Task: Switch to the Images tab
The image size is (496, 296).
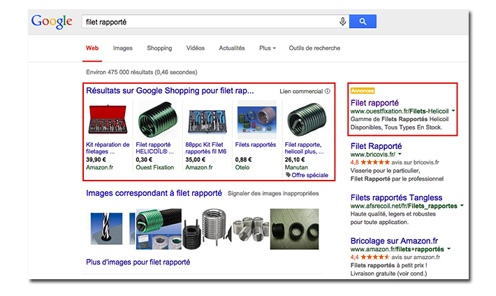Action: pyautogui.click(x=123, y=48)
